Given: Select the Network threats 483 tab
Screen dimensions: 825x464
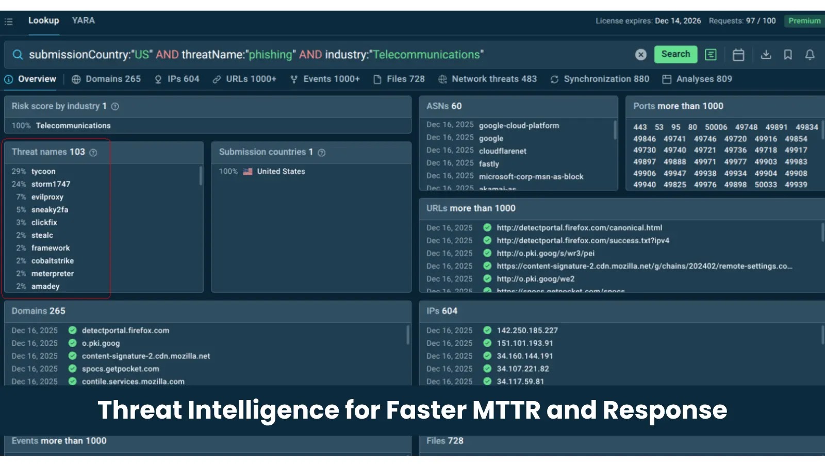Looking at the screenshot, I should (487, 79).
